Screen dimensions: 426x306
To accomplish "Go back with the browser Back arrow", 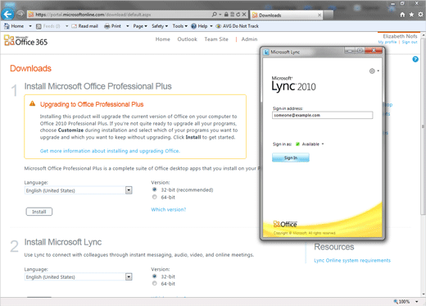I will click(7, 14).
